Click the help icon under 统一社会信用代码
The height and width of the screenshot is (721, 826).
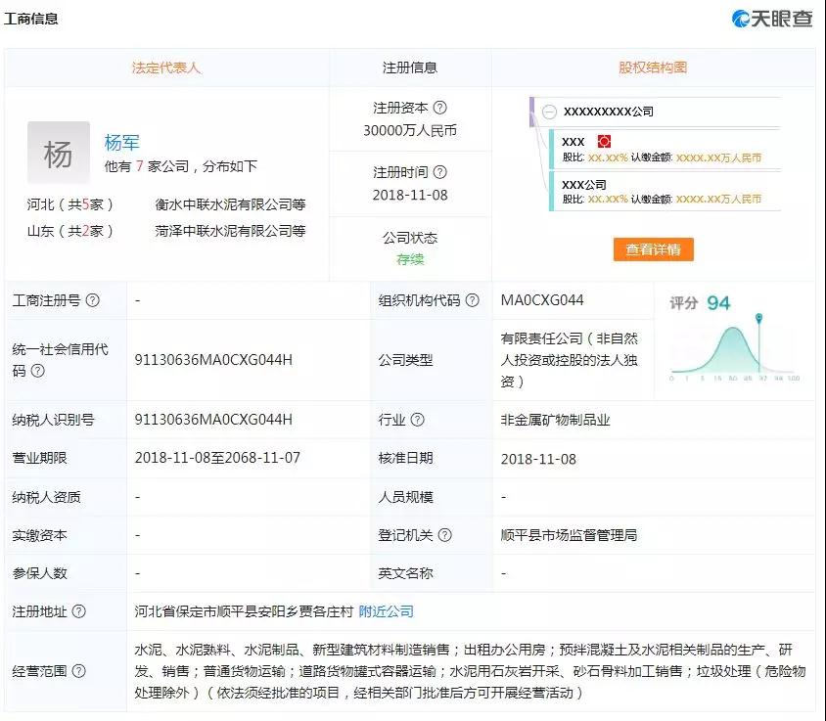[x=38, y=371]
